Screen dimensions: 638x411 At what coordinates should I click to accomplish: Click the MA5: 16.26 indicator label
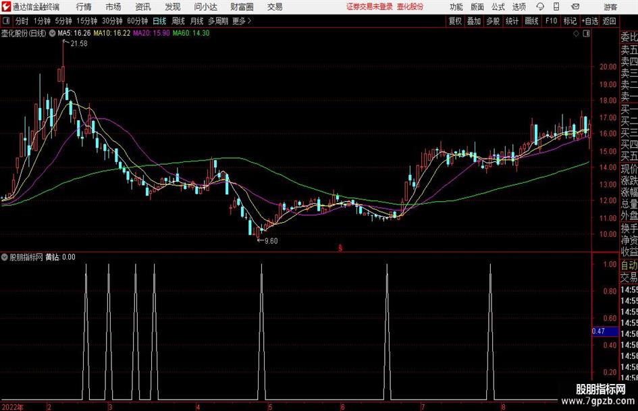[x=74, y=33]
